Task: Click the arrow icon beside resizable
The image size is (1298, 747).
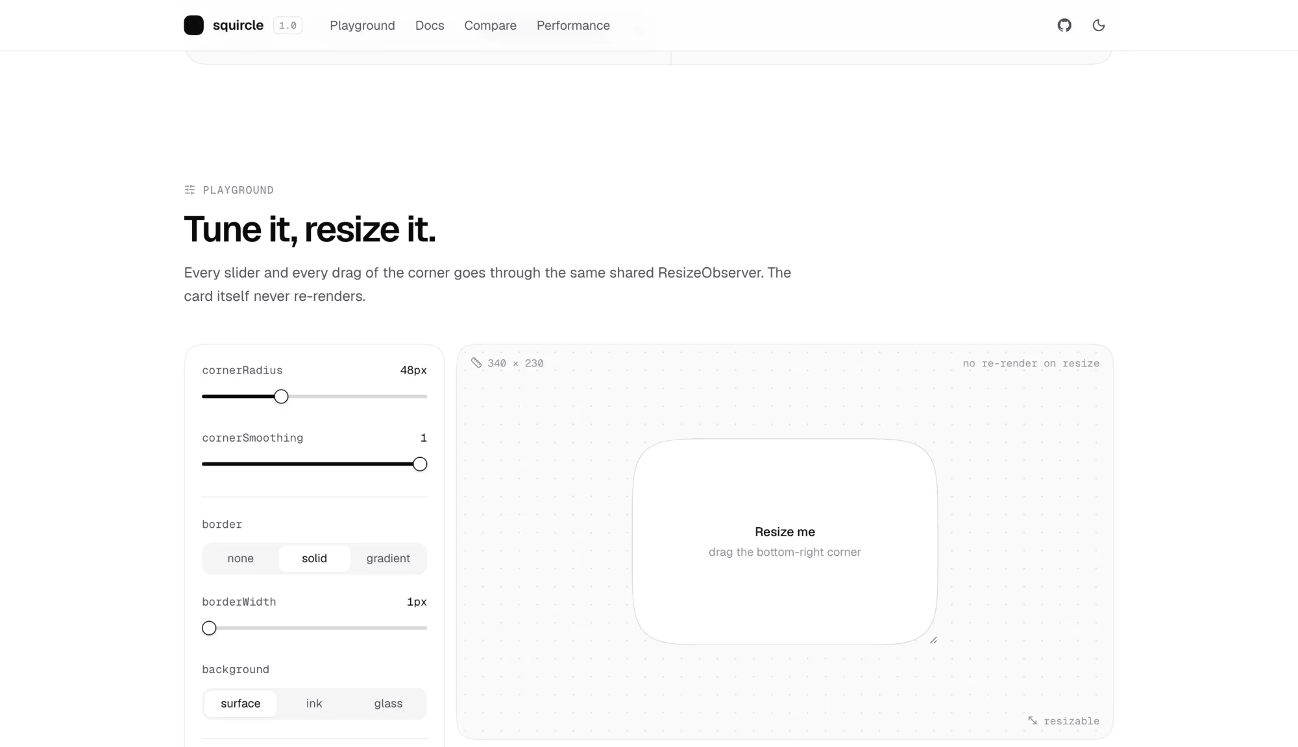Action: tap(1033, 720)
